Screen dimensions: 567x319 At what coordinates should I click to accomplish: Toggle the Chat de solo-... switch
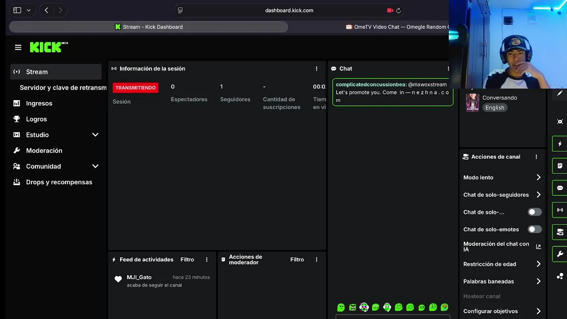point(535,212)
